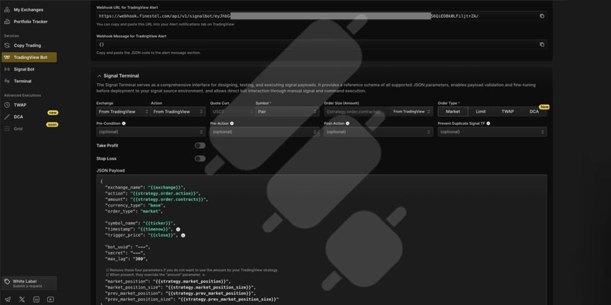Viewport: 611px width, 305px height.
Task: Open Portfolio Tracker page
Action: (30, 22)
